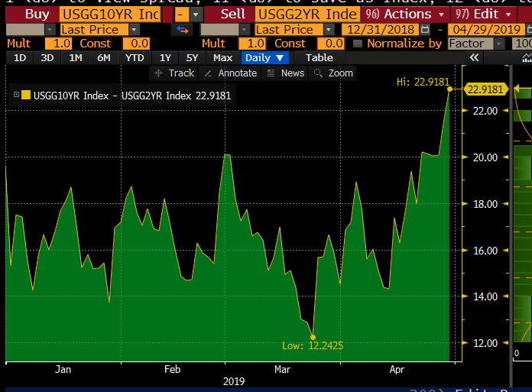This screenshot has width=532, height=392.
Task: Open the spread operator minus dropdown
Action: 196,15
